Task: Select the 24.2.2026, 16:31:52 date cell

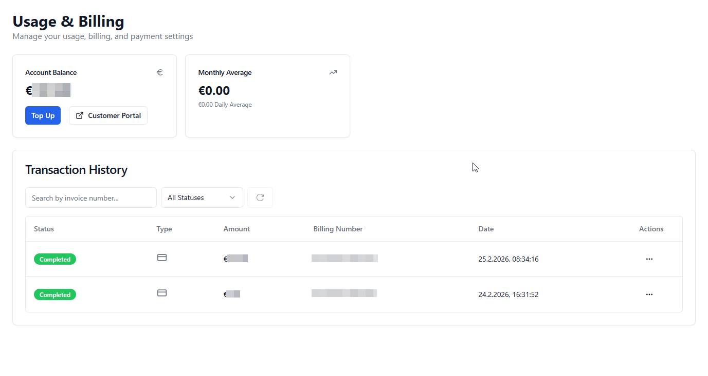Action: 508,294
